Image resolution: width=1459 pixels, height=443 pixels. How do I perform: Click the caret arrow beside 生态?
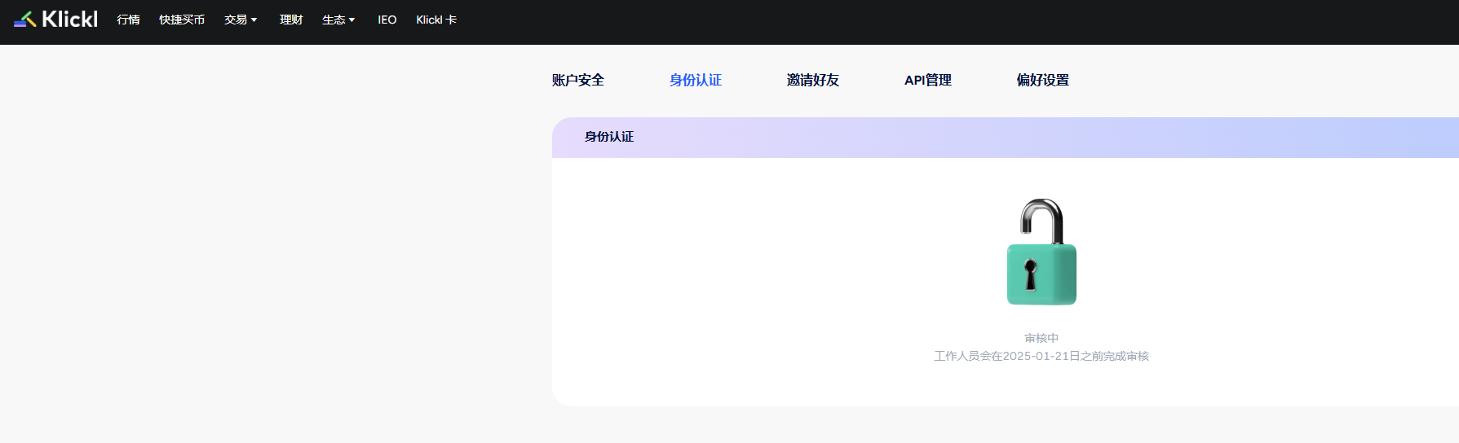click(x=352, y=20)
